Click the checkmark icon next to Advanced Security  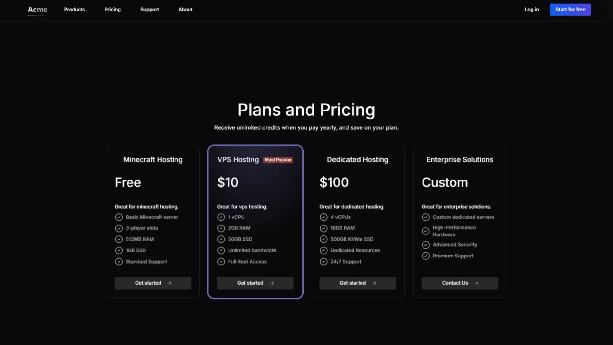426,245
